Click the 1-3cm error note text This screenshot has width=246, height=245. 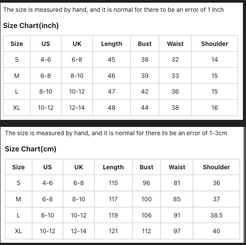pos(116,133)
